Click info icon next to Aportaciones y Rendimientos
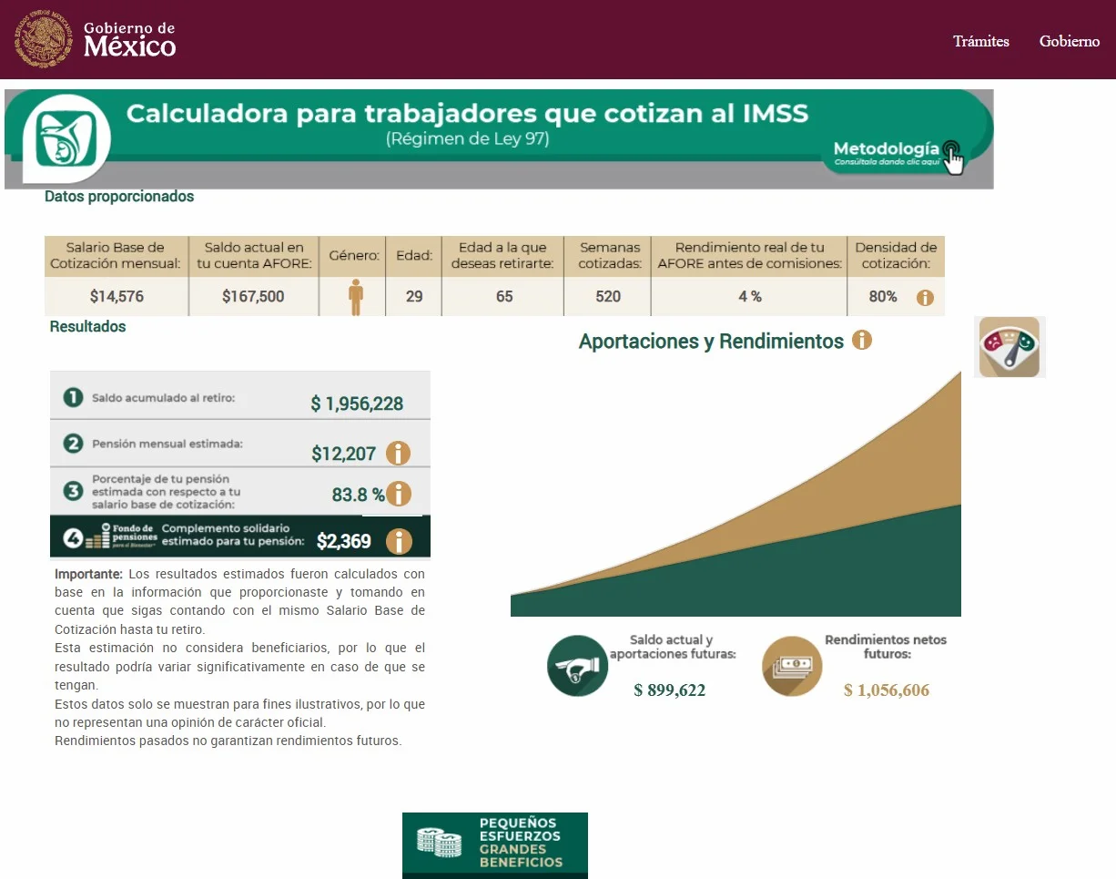Image resolution: width=1116 pixels, height=879 pixels. pyautogui.click(x=861, y=341)
